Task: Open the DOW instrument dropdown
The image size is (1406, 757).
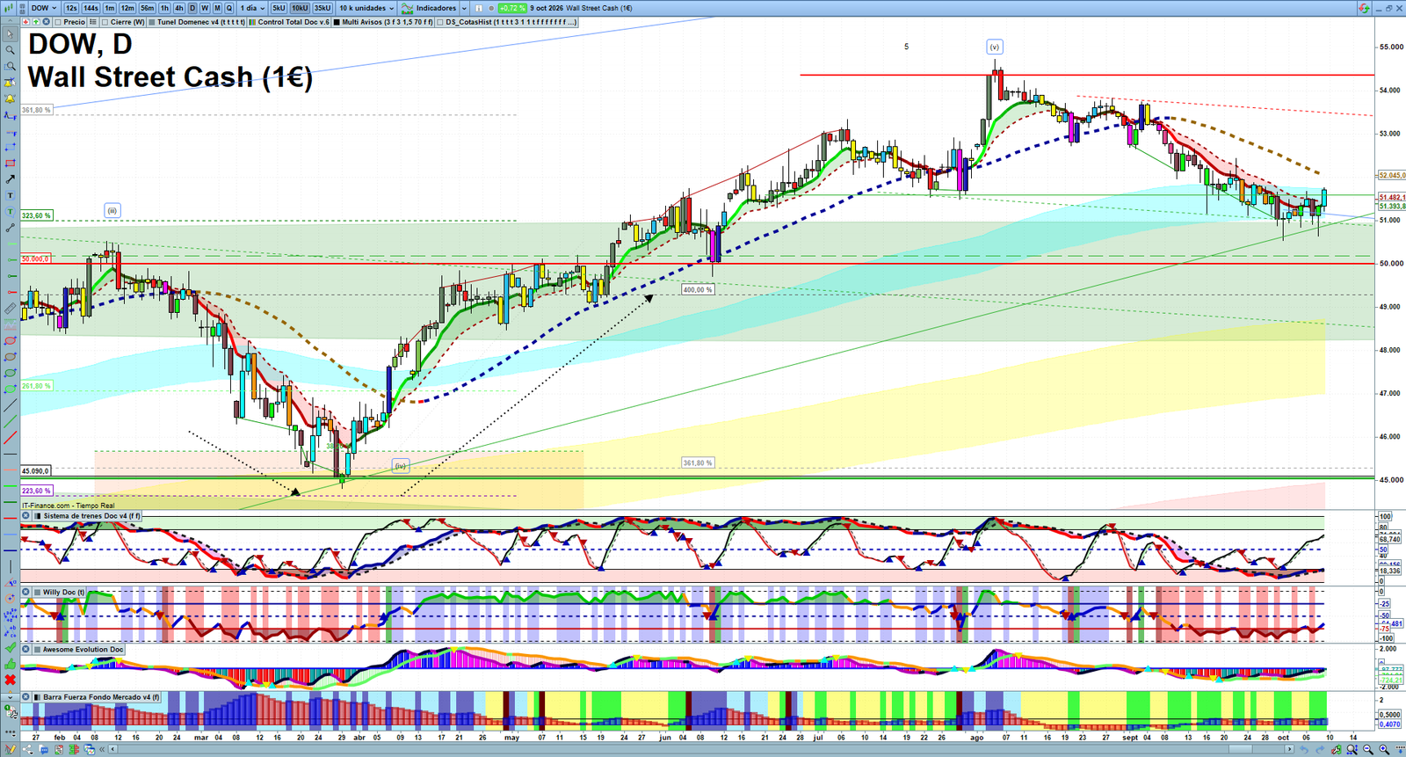Action: click(x=43, y=8)
